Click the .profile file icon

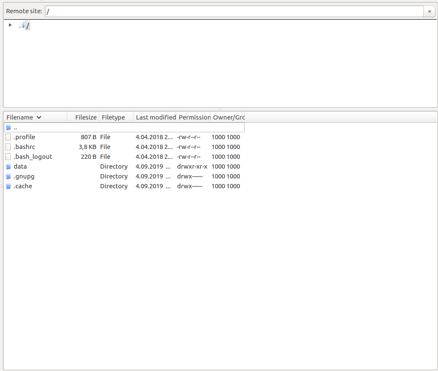[8, 137]
